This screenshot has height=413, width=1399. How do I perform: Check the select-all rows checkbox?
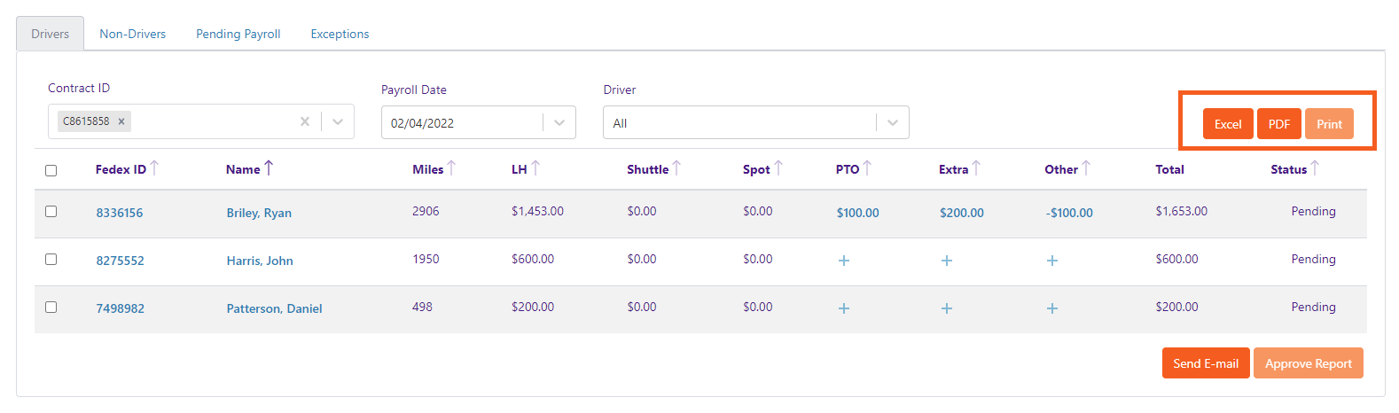[51, 170]
